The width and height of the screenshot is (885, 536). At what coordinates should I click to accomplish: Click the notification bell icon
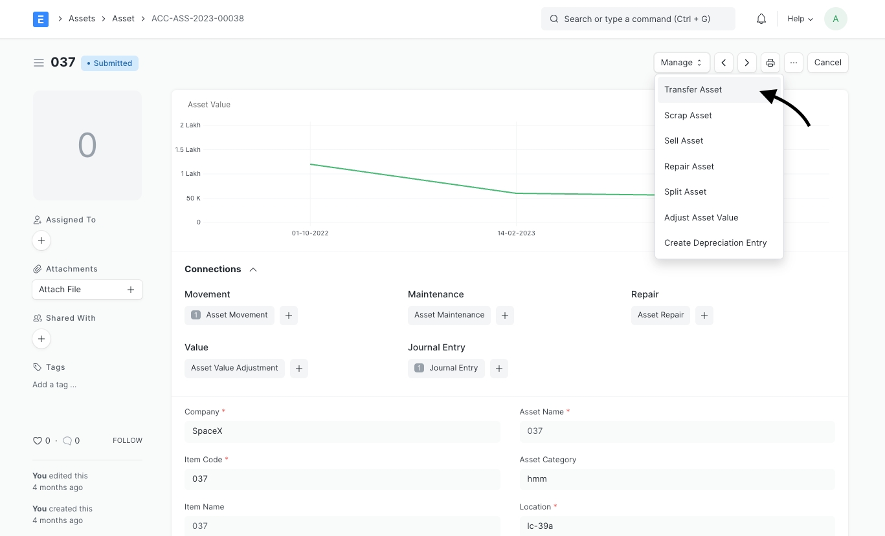(761, 19)
